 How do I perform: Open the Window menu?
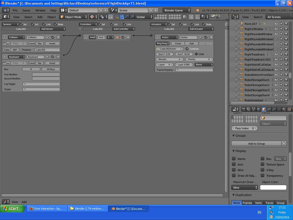click(x=40, y=10)
